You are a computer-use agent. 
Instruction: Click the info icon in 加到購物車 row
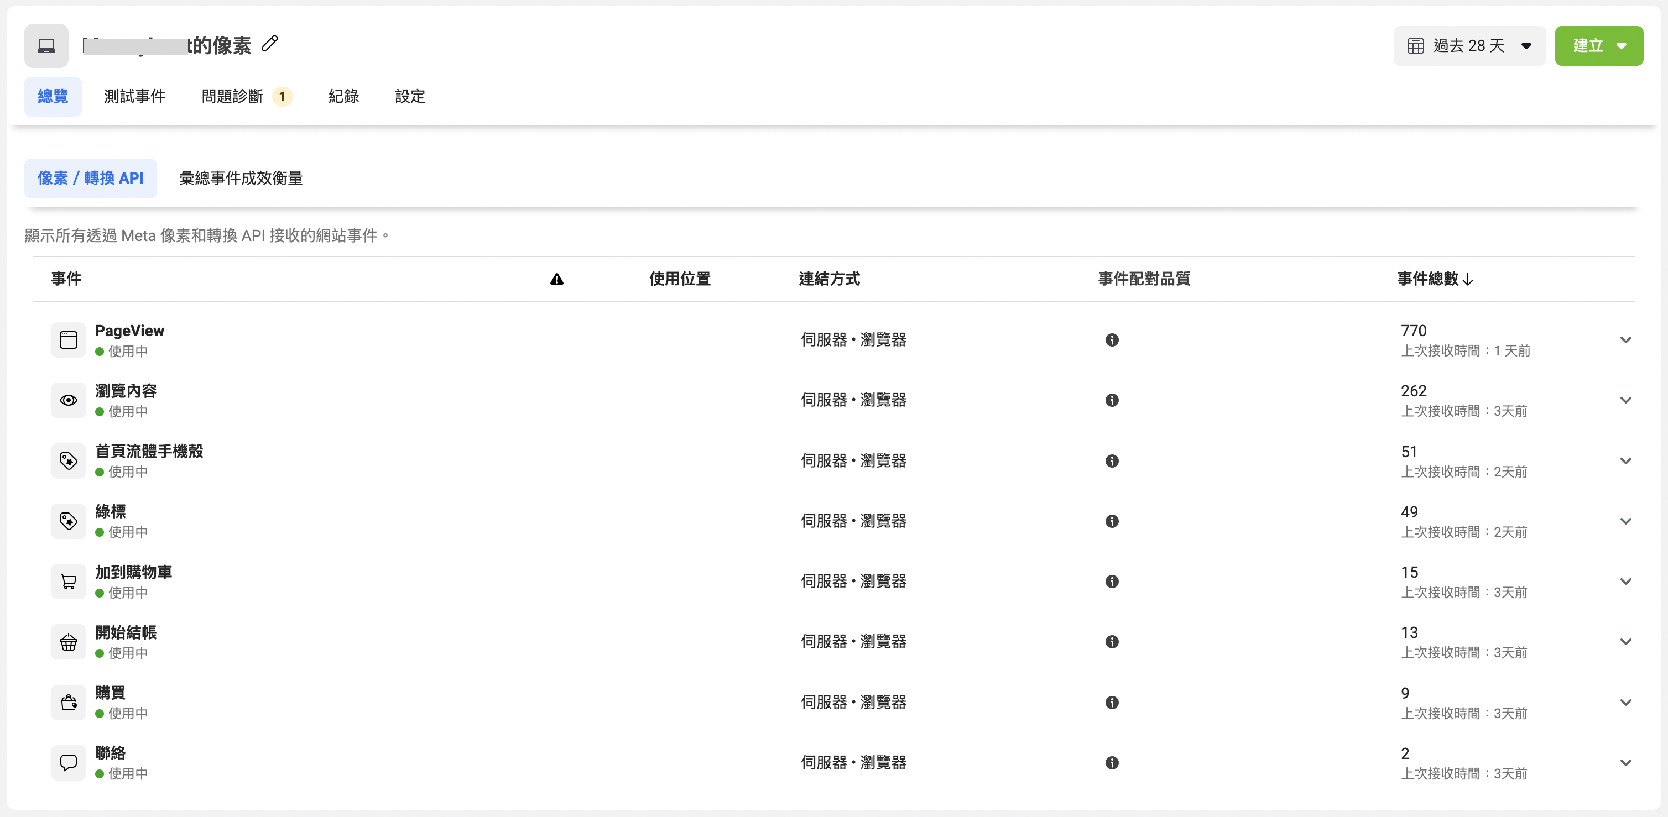click(x=1112, y=582)
